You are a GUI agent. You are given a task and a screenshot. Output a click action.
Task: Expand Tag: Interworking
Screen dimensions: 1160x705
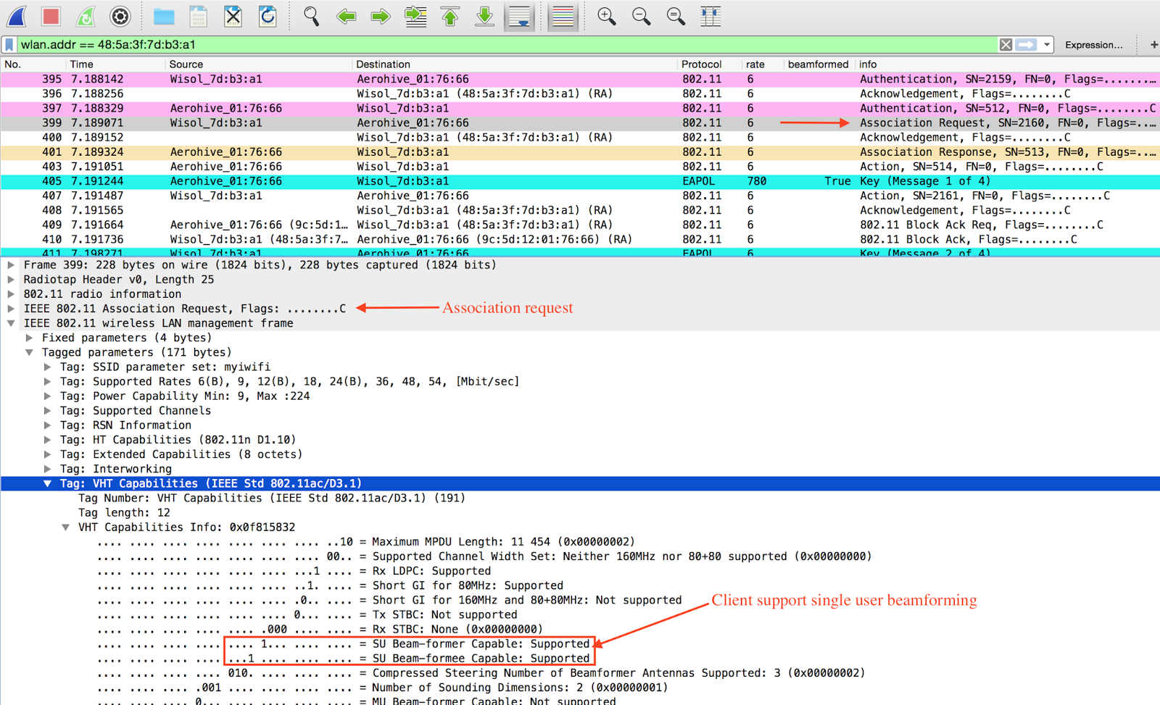pos(47,469)
